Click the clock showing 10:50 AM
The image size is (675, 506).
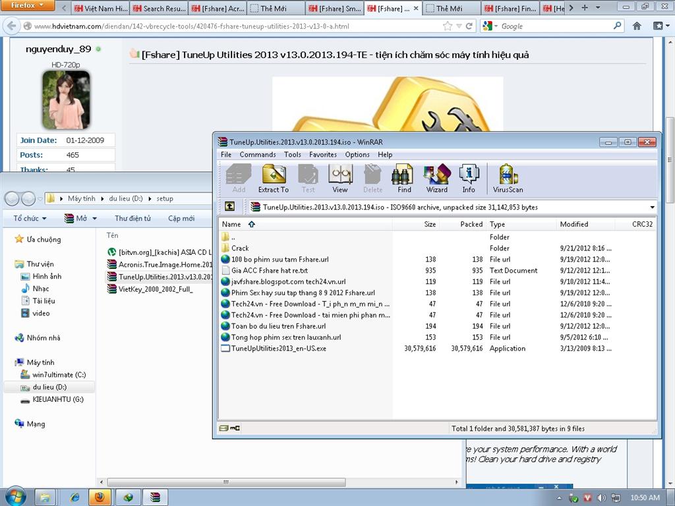645,498
